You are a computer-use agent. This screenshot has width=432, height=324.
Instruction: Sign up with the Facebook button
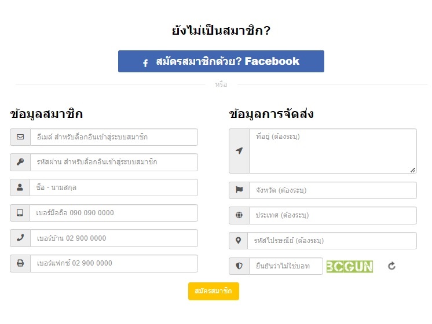pyautogui.click(x=221, y=61)
